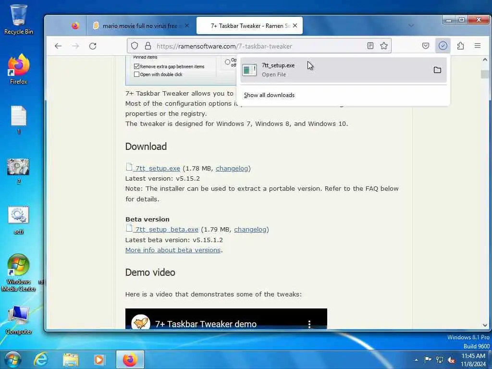Open the Firefox hamburger menu
The image size is (492, 369).
point(478,46)
